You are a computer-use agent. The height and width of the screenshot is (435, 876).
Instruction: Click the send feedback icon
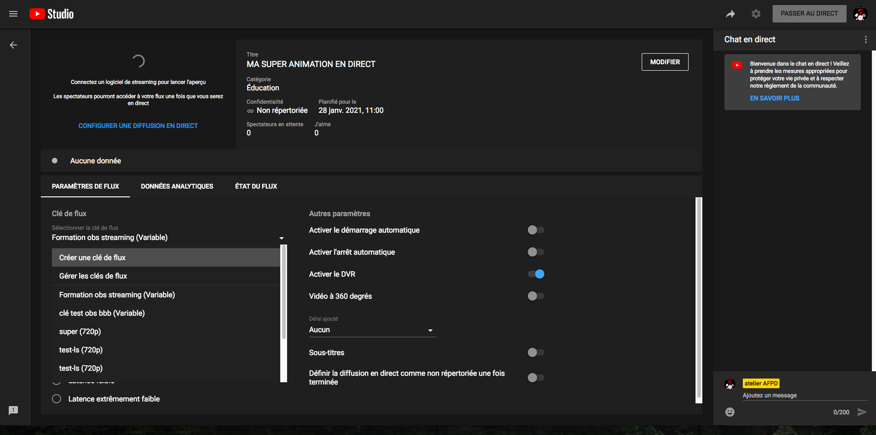(x=13, y=410)
